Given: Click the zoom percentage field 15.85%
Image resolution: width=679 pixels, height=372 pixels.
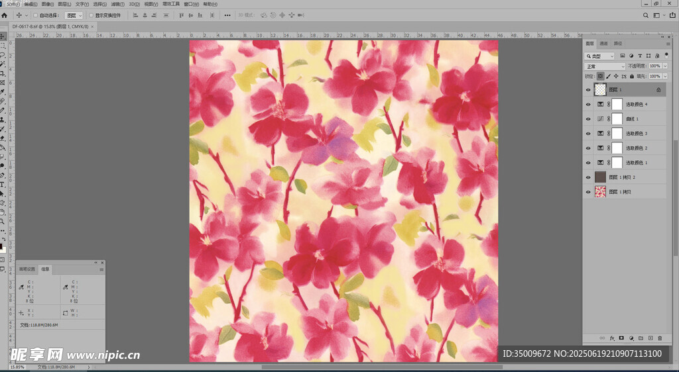Looking at the screenshot, I should (17, 367).
